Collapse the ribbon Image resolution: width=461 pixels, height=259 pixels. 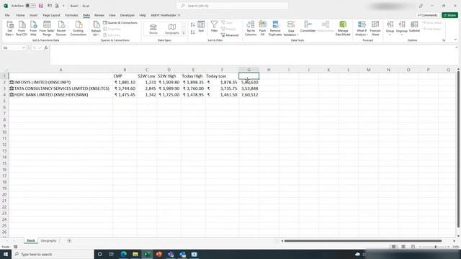point(455,40)
